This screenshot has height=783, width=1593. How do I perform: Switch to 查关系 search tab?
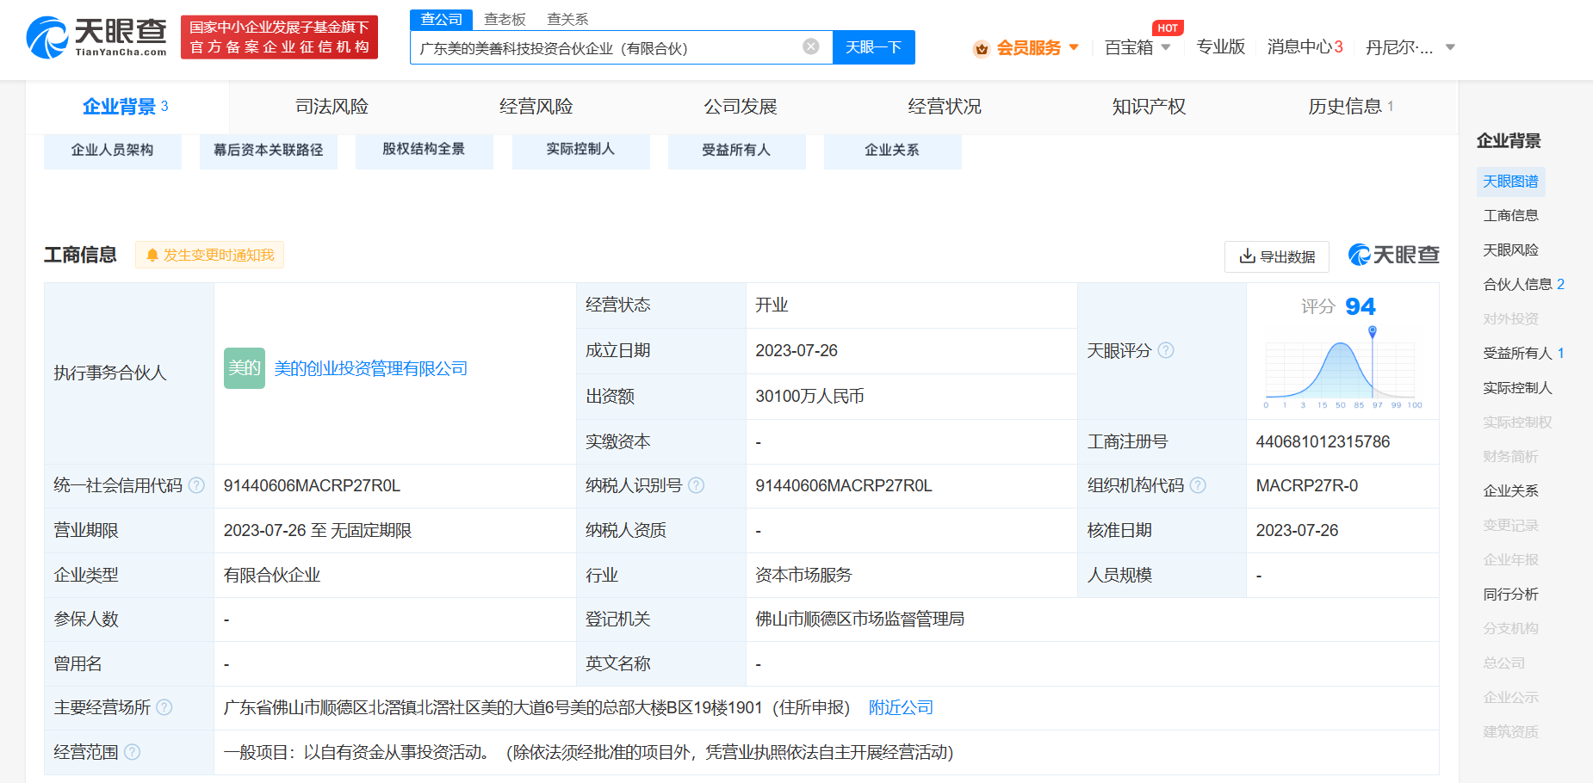[567, 19]
